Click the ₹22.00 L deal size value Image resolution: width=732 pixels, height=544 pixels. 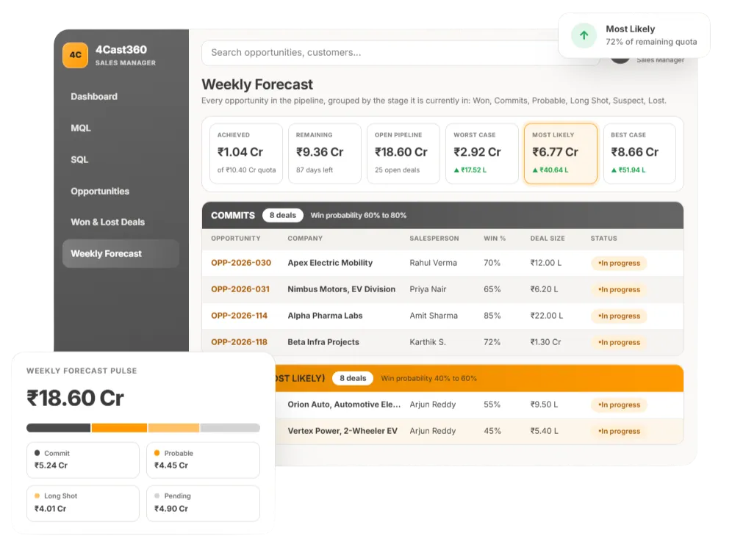[546, 316]
